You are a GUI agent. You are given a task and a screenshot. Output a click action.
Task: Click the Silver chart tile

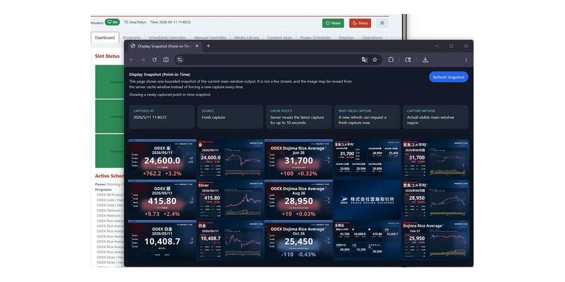click(230, 199)
